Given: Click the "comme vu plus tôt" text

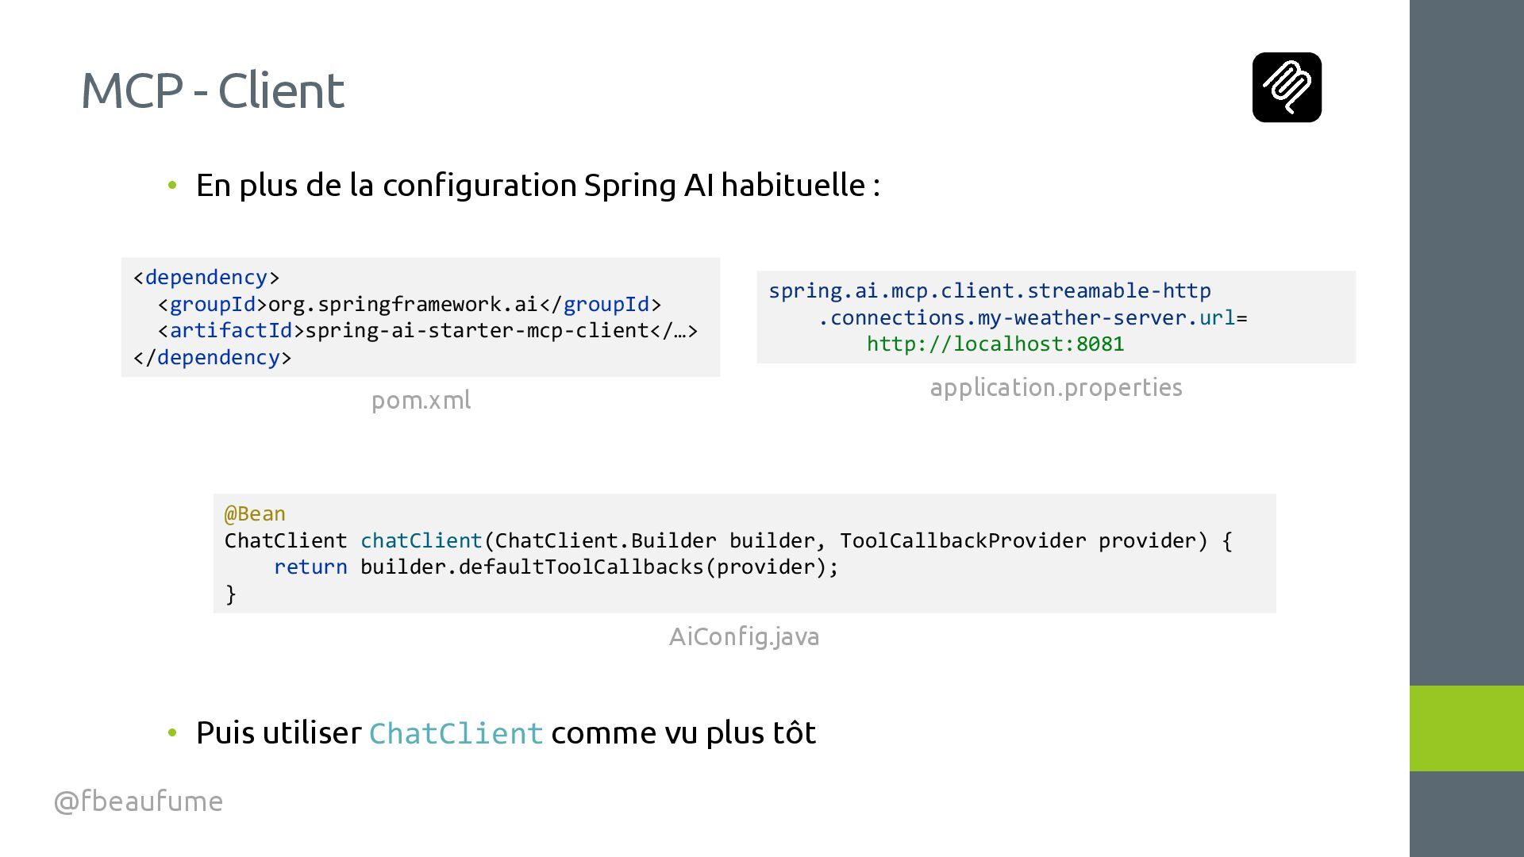Looking at the screenshot, I should [683, 732].
